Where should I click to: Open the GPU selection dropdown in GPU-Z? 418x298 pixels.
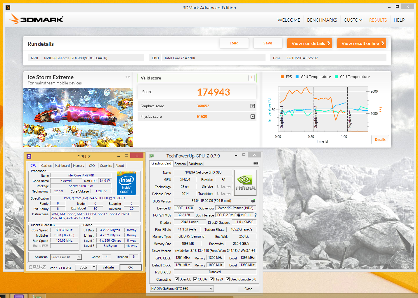click(x=182, y=289)
